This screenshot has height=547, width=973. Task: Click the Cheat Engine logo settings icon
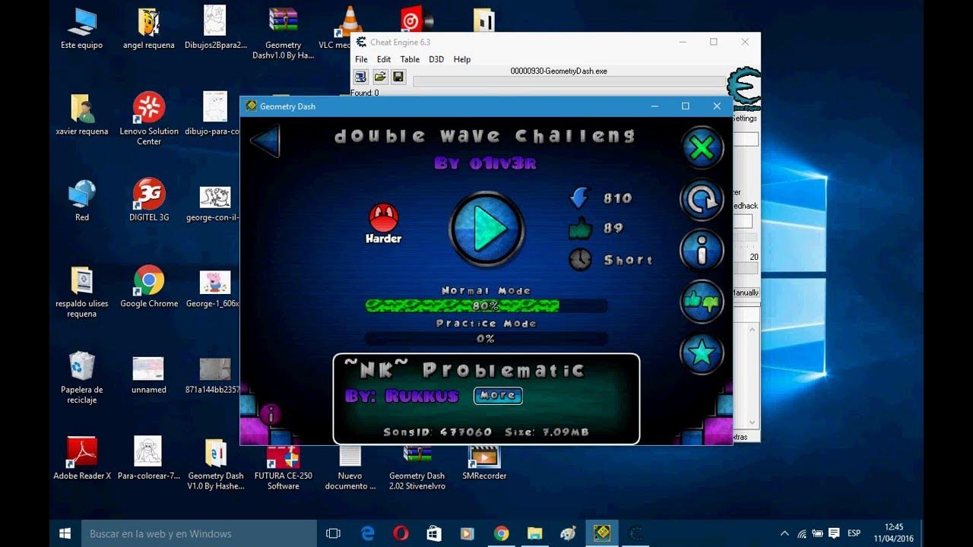(x=743, y=90)
